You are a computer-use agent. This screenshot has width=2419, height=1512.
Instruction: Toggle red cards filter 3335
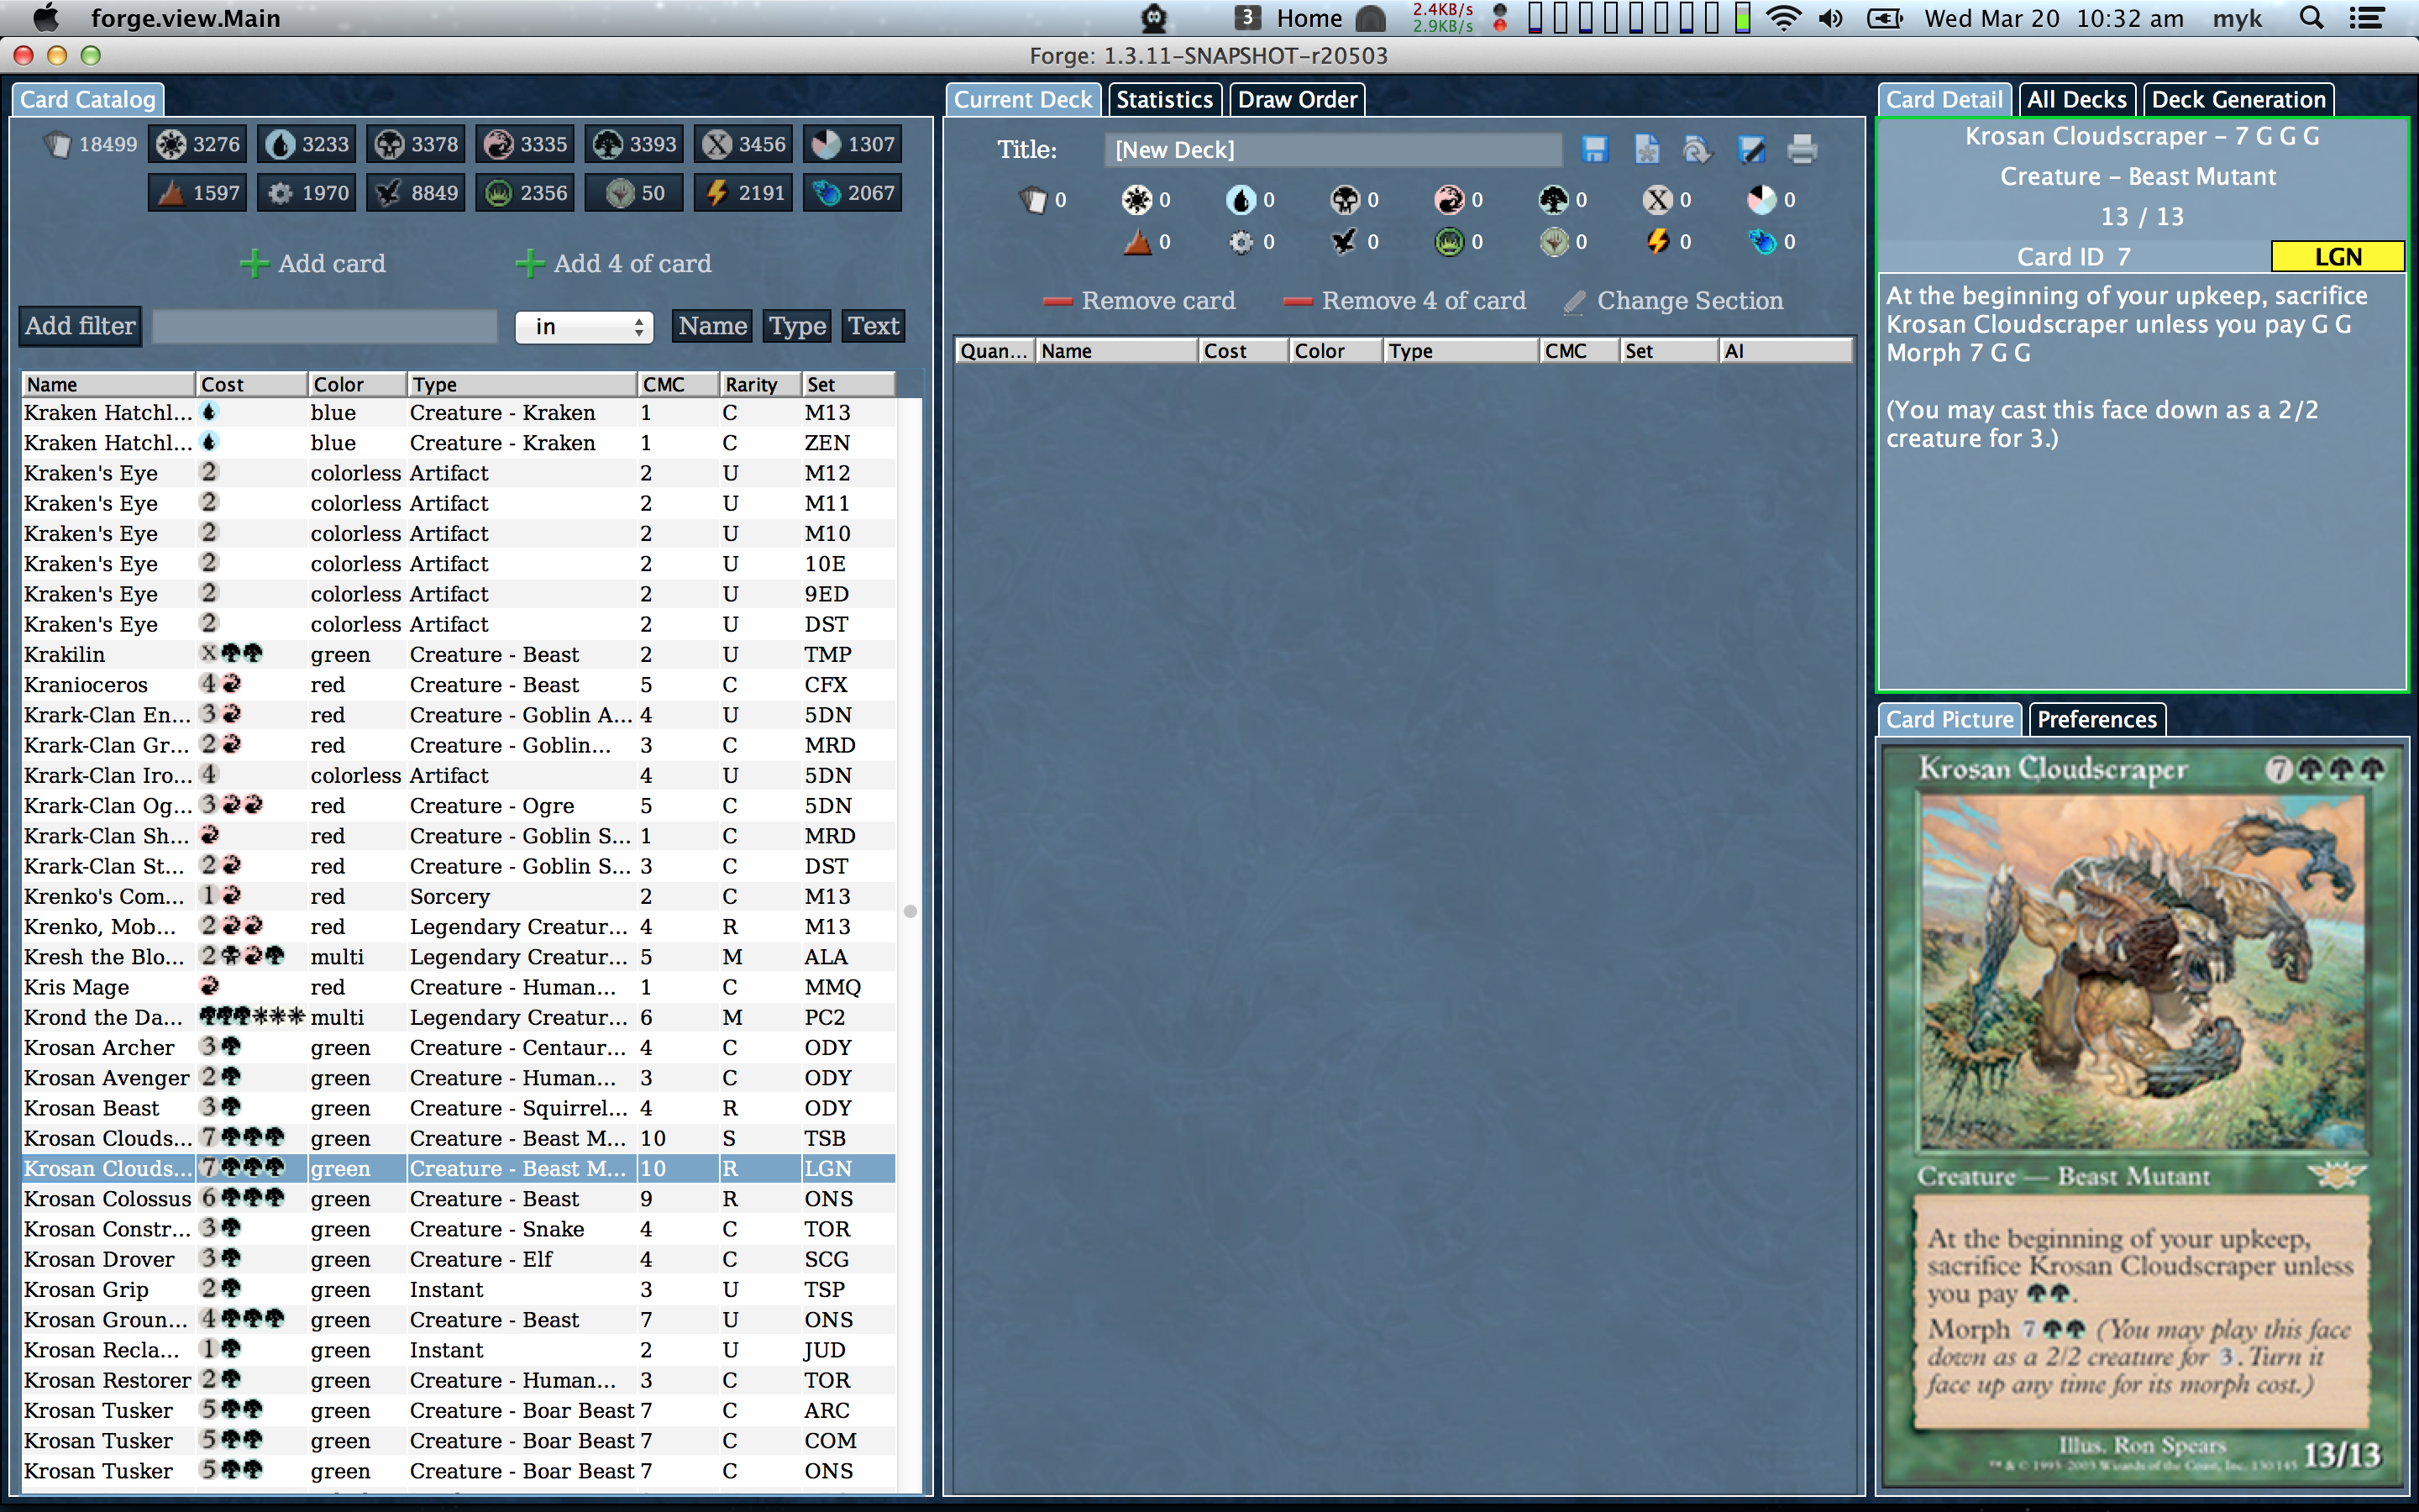tap(525, 145)
